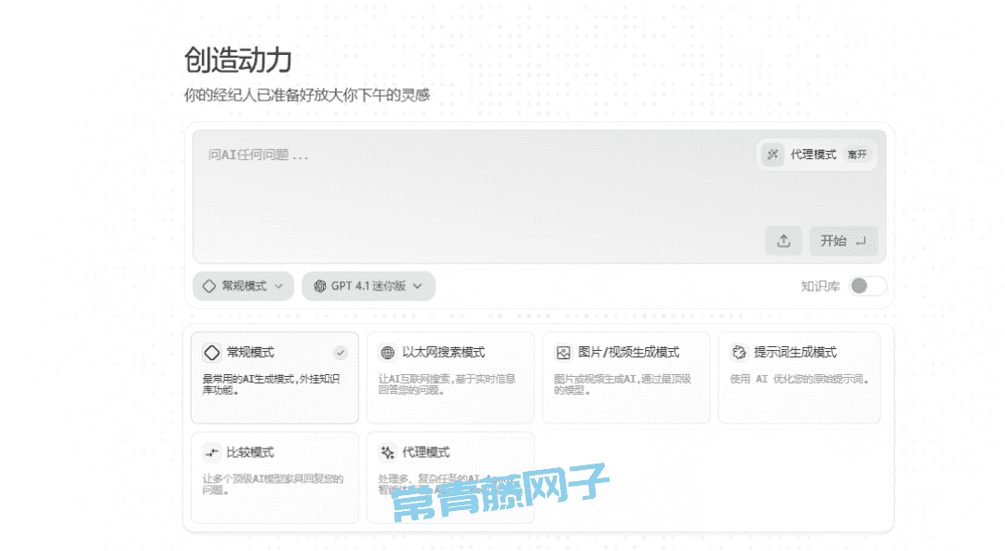Screen dimensions: 1005x551
Task: Open the GPT 4.1 迷你版 model dropdown
Action: 368,286
